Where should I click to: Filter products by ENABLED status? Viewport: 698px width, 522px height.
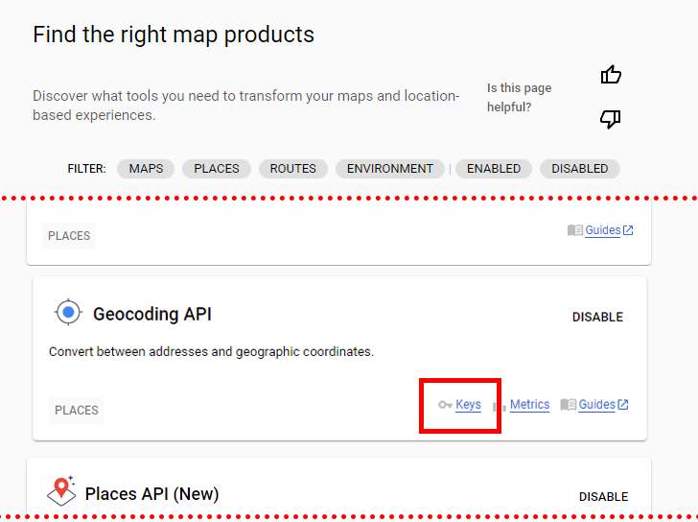(x=493, y=169)
